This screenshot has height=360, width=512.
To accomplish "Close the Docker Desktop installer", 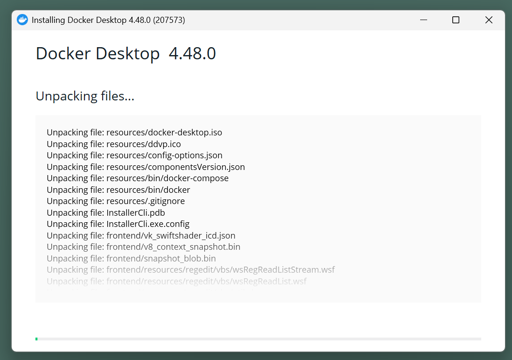I will pos(488,20).
